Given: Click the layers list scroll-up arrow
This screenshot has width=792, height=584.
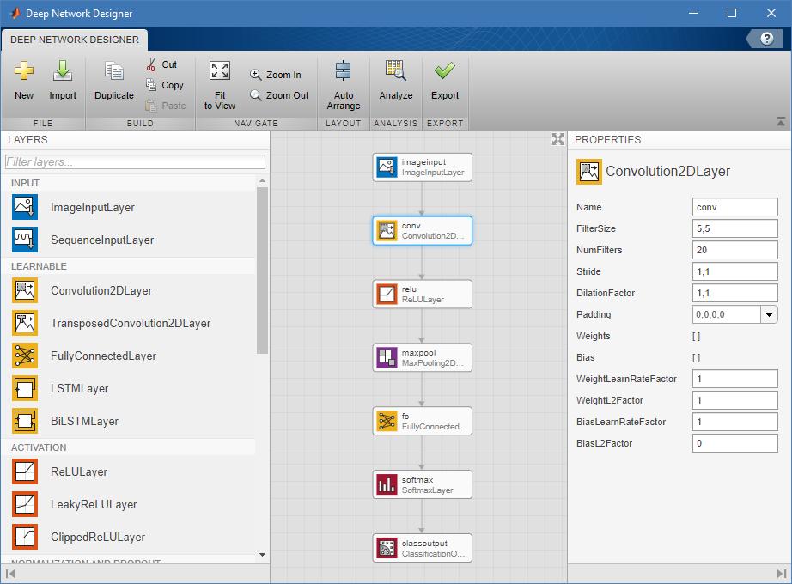Looking at the screenshot, I should (262, 180).
